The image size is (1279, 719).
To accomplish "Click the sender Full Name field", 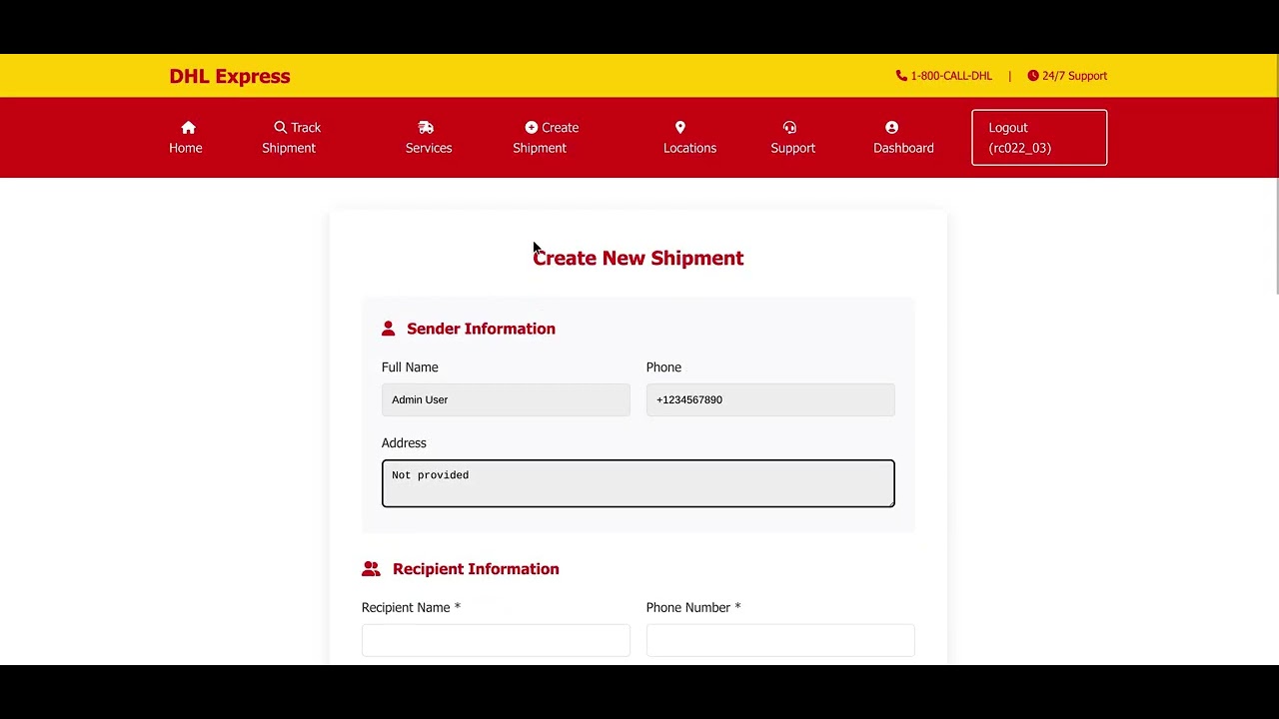I will pos(506,399).
